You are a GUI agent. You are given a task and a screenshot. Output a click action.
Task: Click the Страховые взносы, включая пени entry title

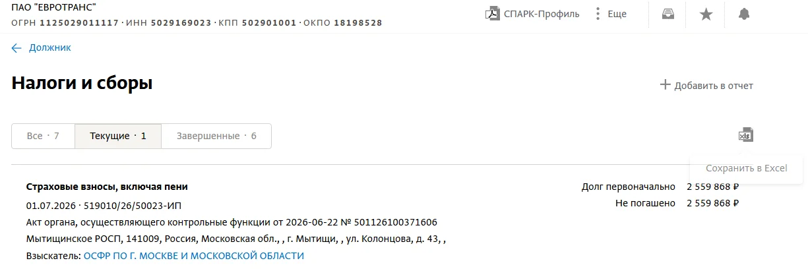107,187
